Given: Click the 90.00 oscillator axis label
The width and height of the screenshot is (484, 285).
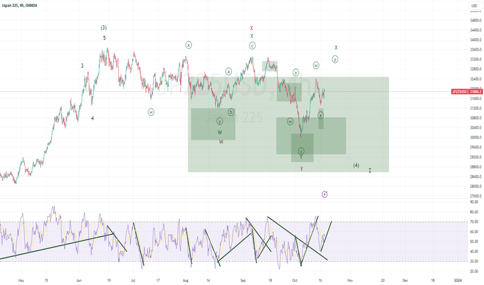Looking at the screenshot, I should [x=474, y=202].
